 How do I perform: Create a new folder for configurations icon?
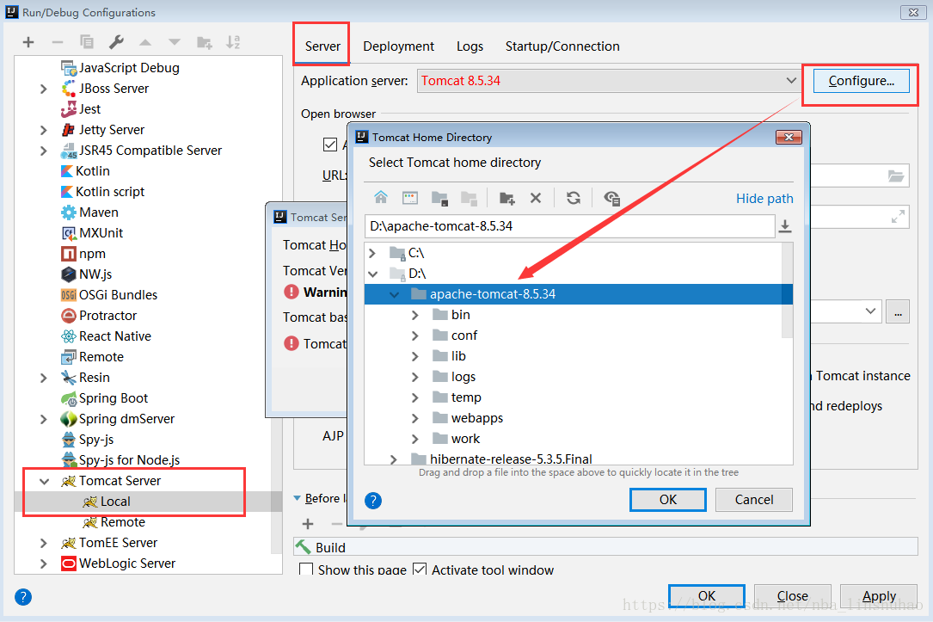[x=204, y=42]
